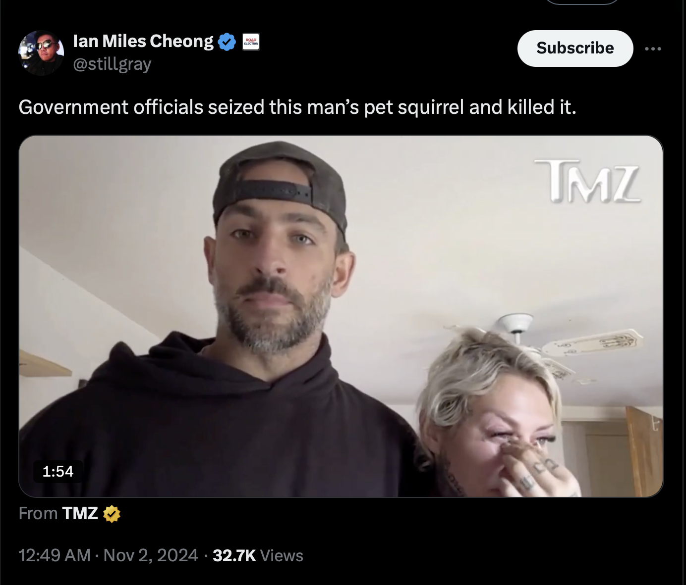Open Ian Miles Cheong's profile avatar
Screen dimensions: 686x585
(x=41, y=52)
